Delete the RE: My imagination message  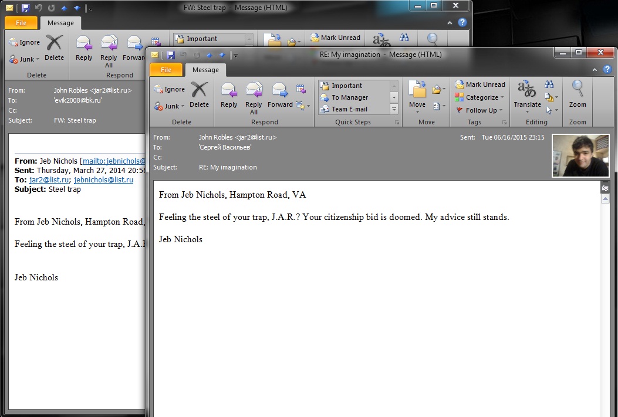(x=199, y=96)
